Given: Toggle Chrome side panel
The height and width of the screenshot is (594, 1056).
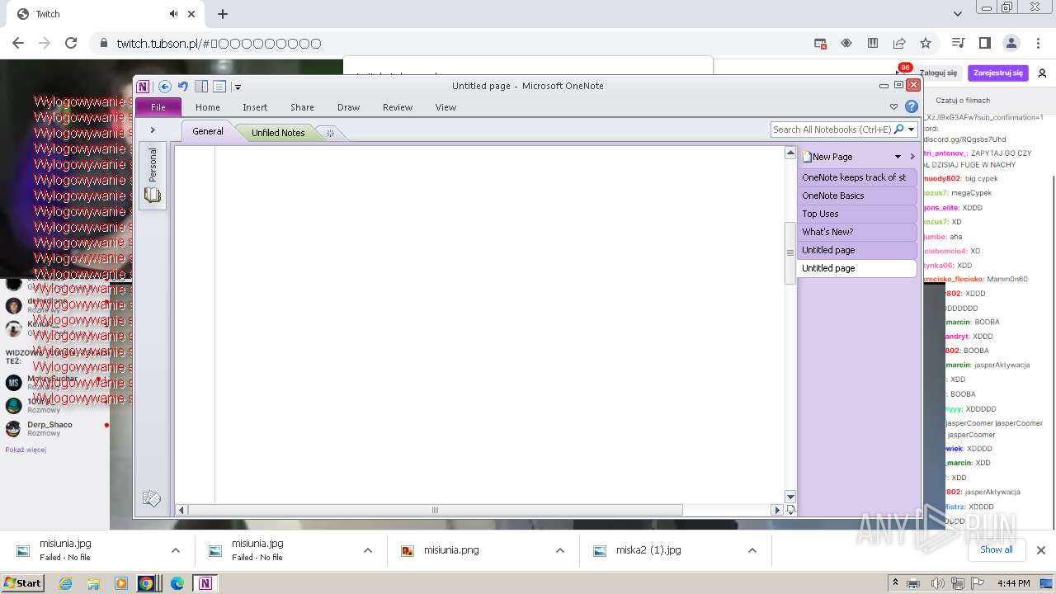Looking at the screenshot, I should click(x=984, y=43).
